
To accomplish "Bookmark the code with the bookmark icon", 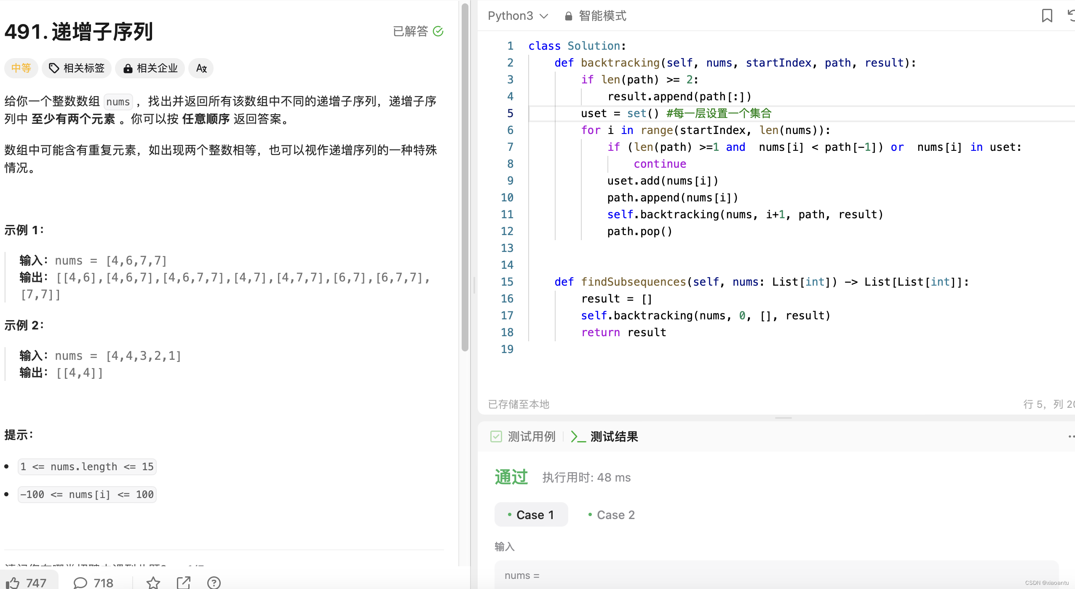I will 1047,16.
